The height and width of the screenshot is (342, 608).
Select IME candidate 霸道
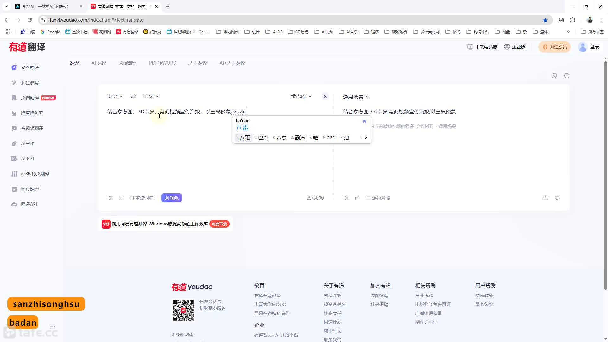[298, 137]
